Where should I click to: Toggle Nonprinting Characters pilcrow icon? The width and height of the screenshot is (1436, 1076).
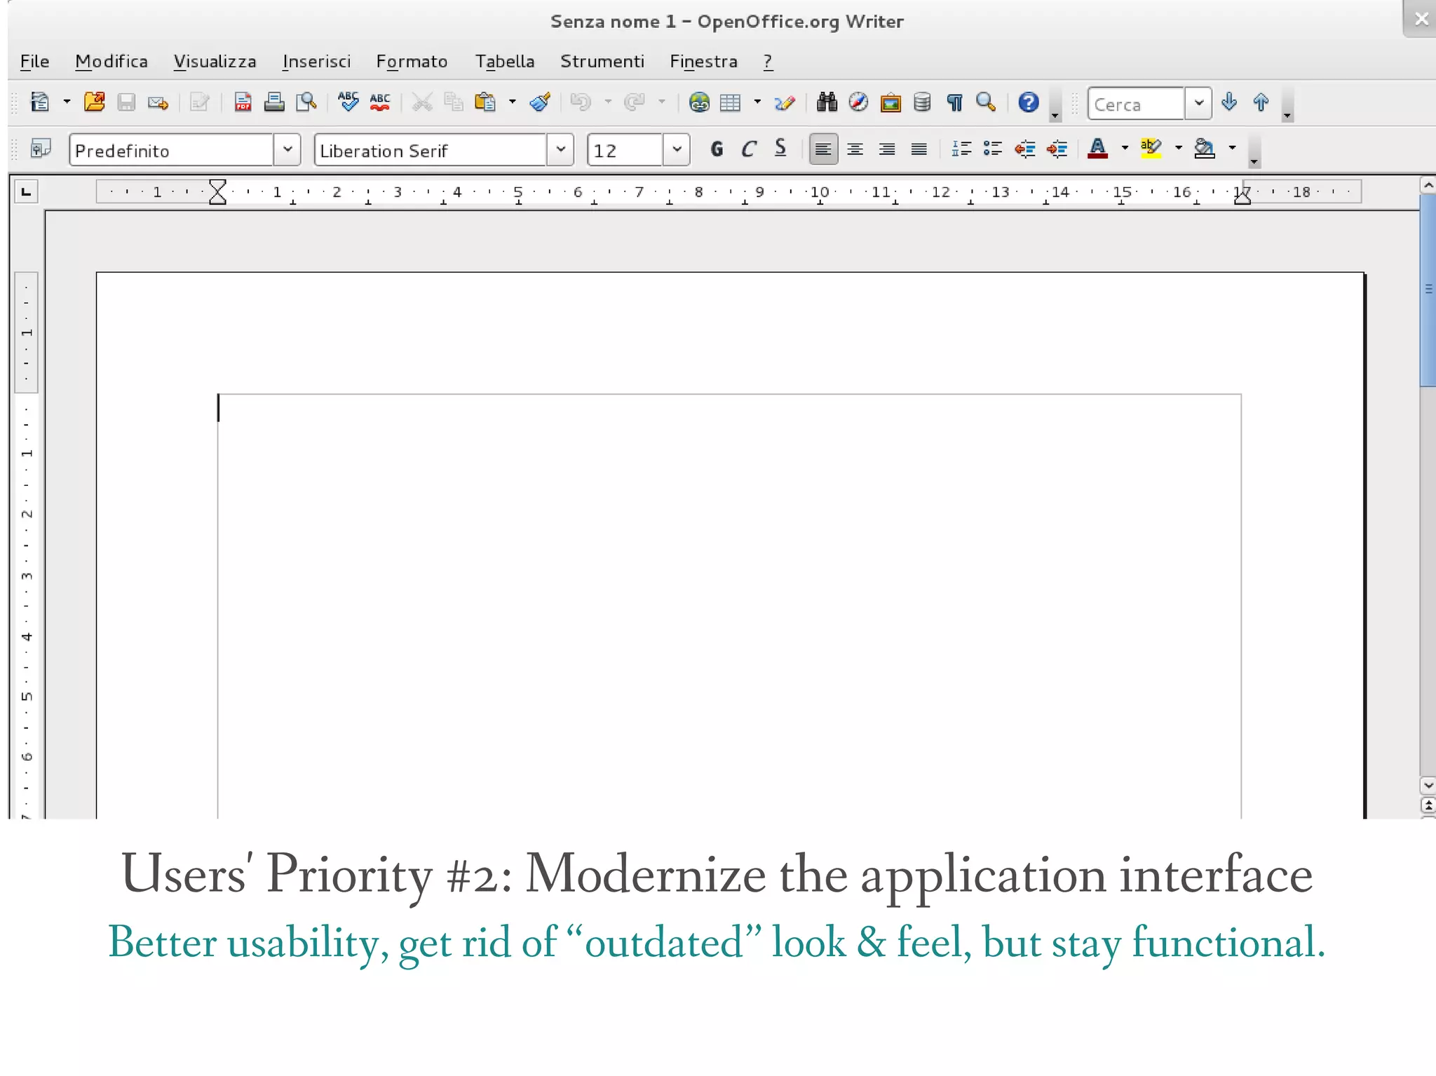click(x=954, y=102)
